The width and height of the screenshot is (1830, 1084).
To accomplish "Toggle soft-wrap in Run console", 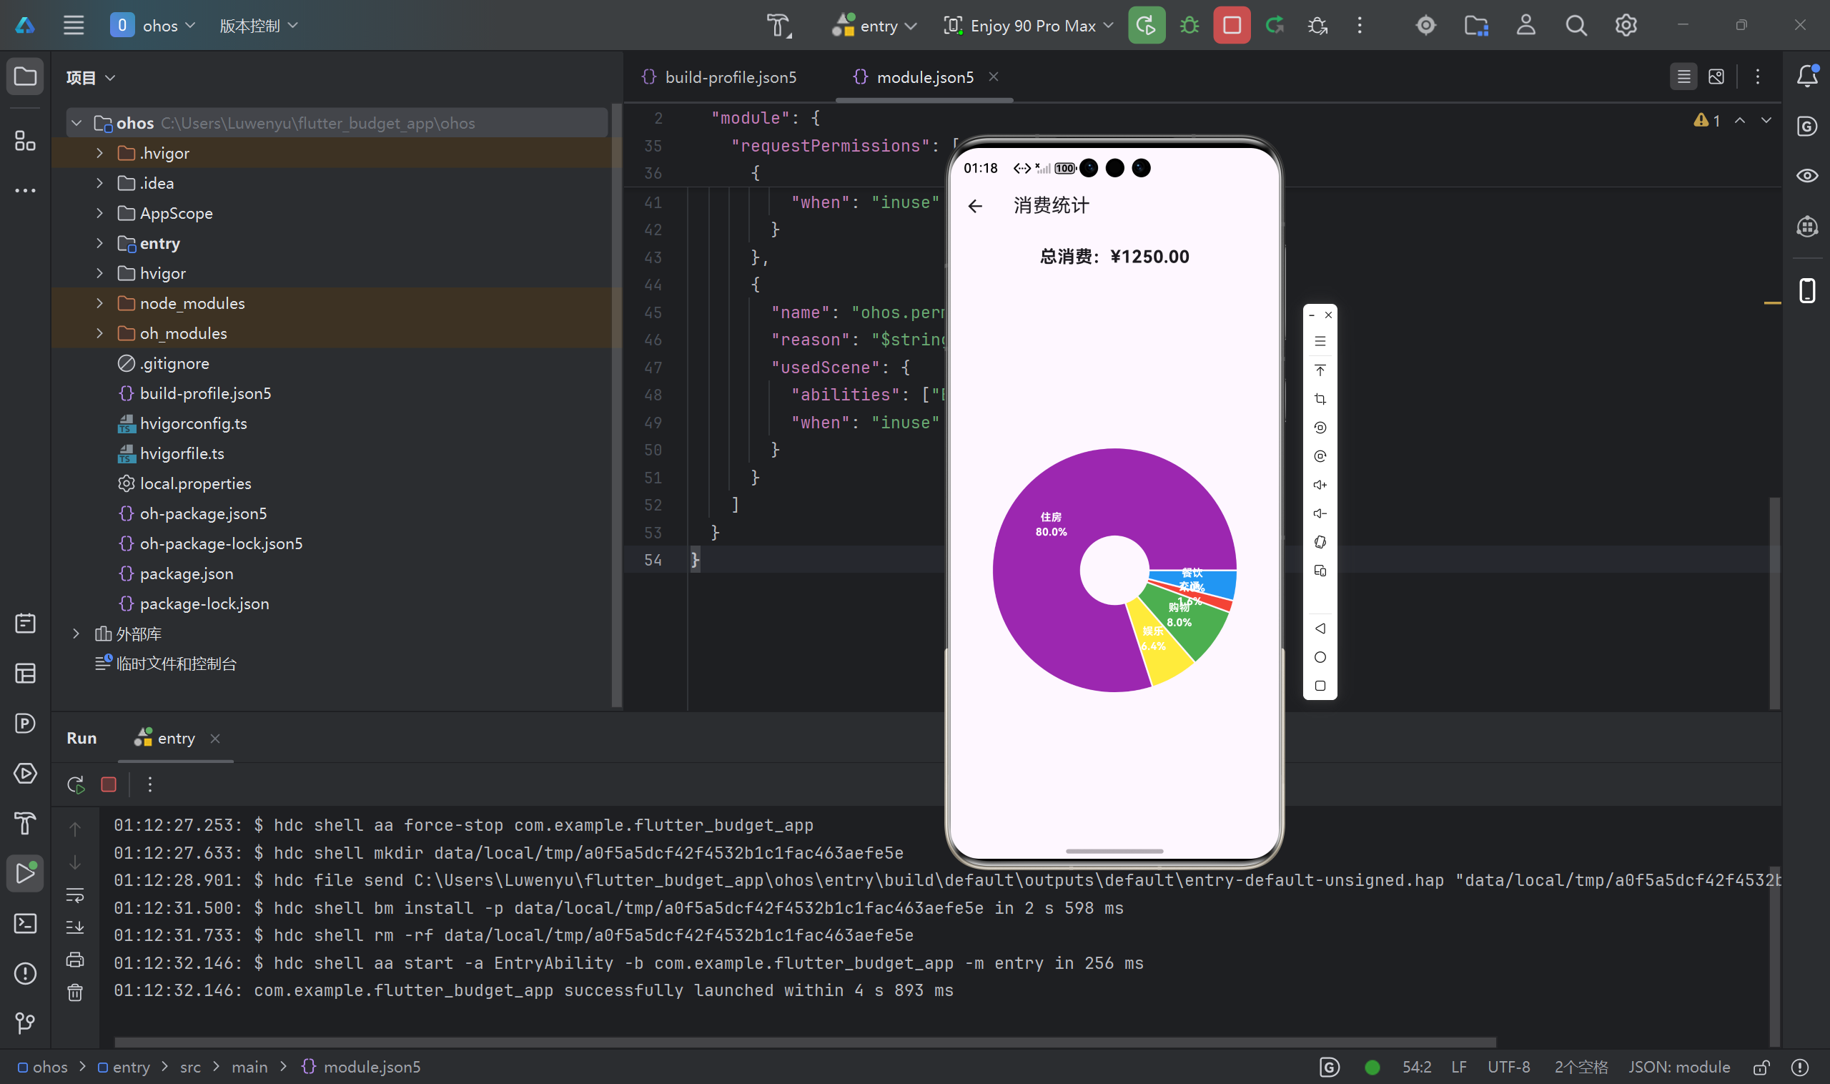I will 75,895.
